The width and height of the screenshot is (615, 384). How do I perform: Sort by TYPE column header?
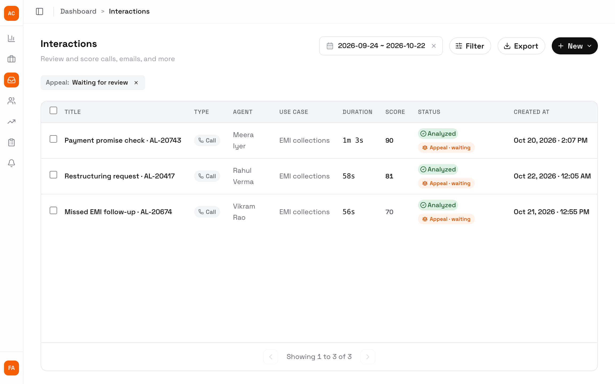click(x=202, y=112)
